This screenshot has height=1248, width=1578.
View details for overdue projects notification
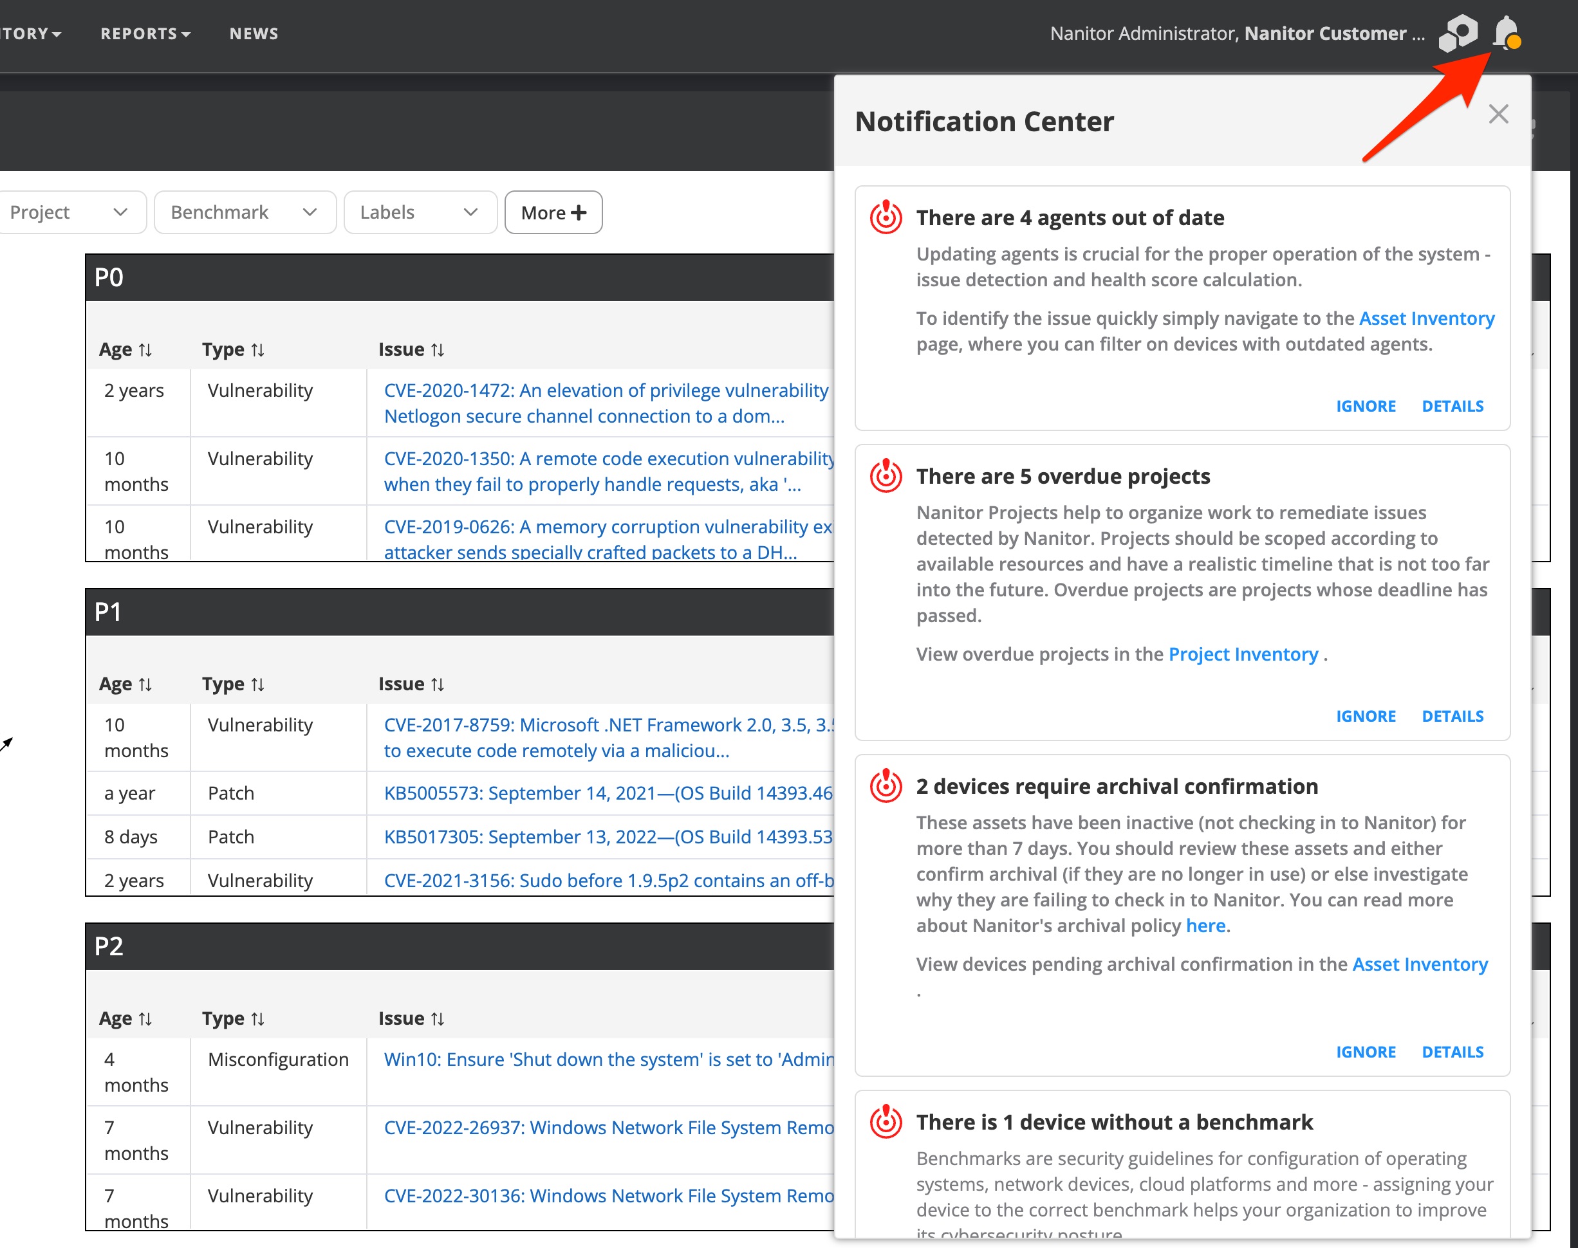pos(1453,716)
